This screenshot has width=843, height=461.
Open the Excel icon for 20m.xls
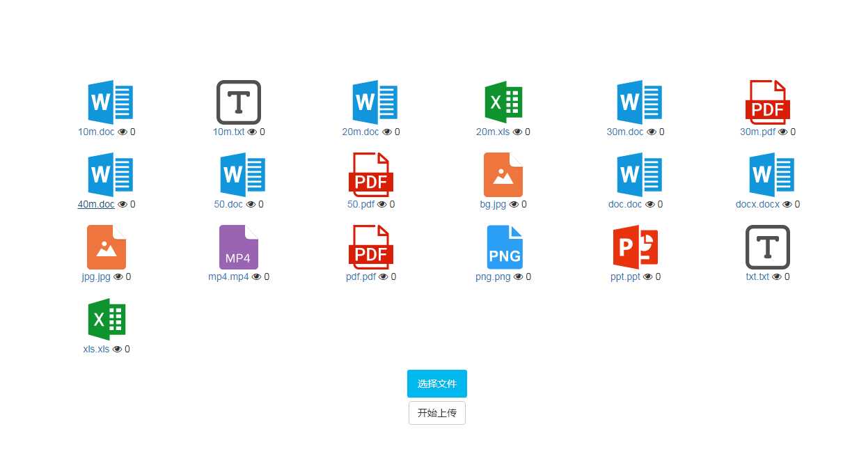coord(503,102)
